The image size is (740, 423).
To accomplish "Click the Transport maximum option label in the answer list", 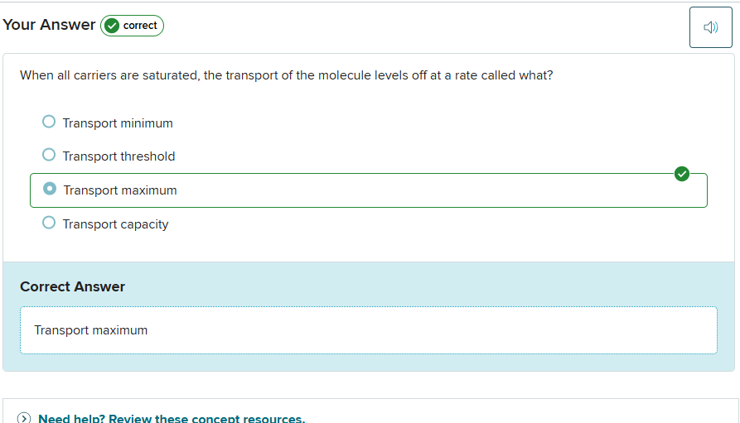I will (120, 190).
